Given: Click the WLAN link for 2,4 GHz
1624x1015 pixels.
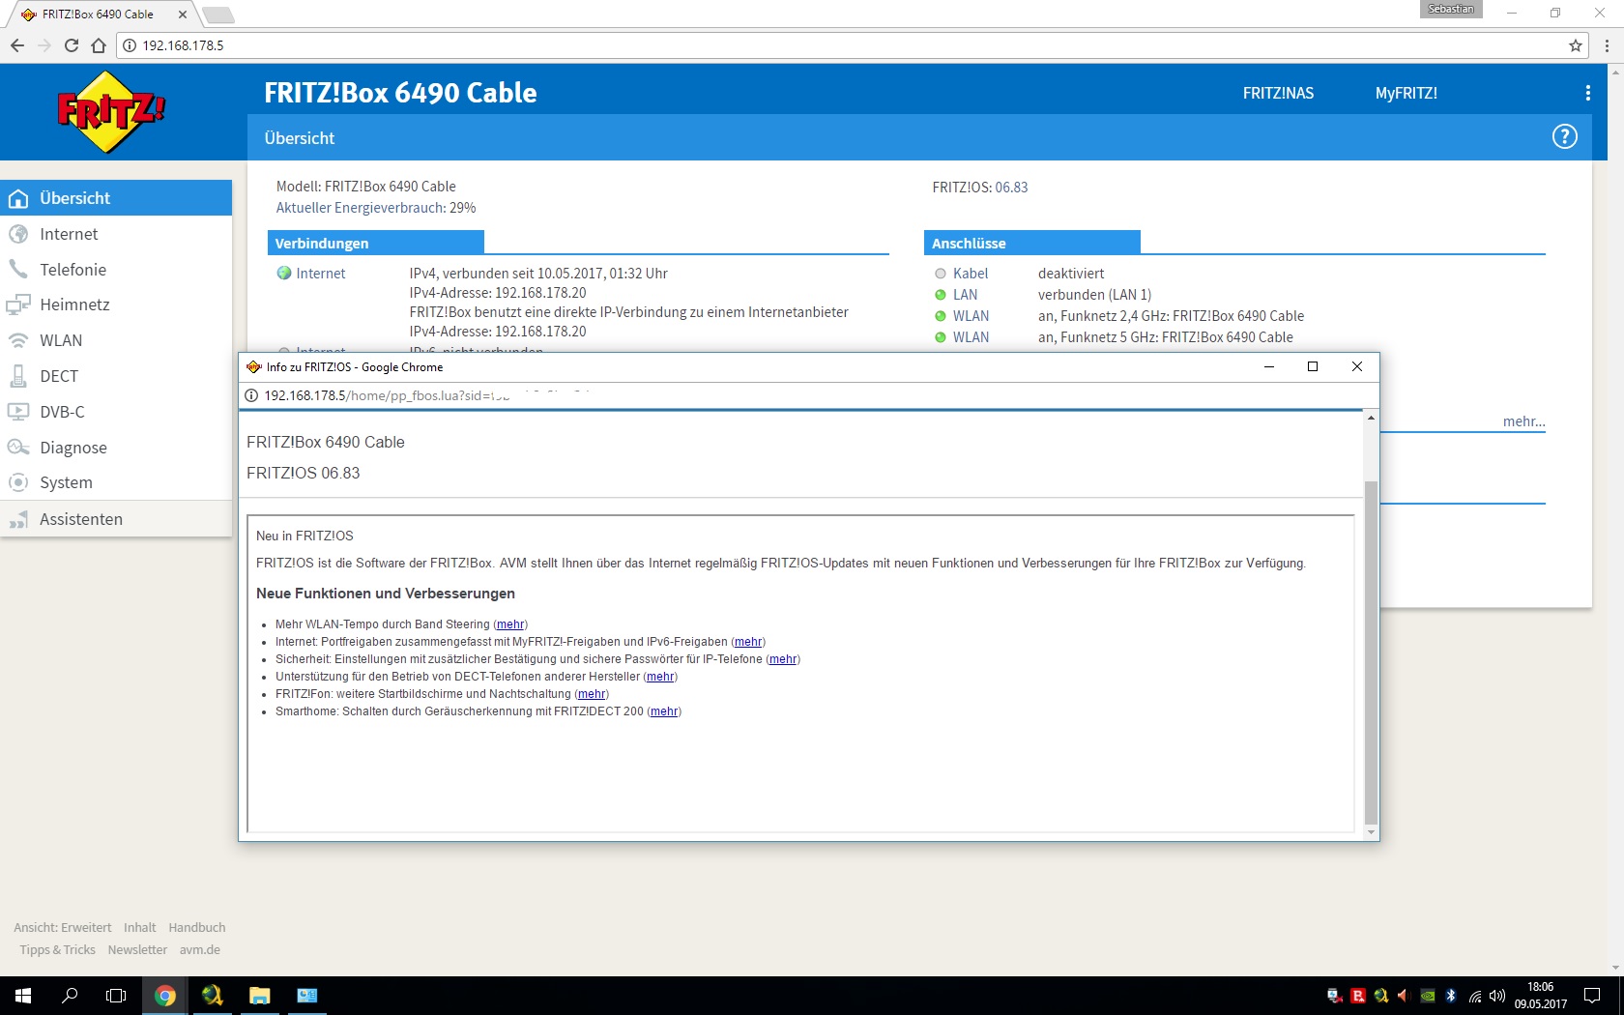Looking at the screenshot, I should pyautogui.click(x=971, y=316).
